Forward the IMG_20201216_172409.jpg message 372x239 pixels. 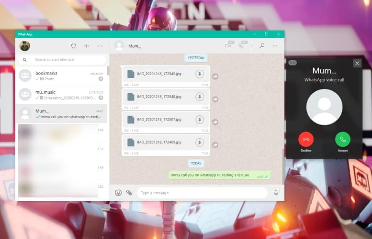click(215, 145)
